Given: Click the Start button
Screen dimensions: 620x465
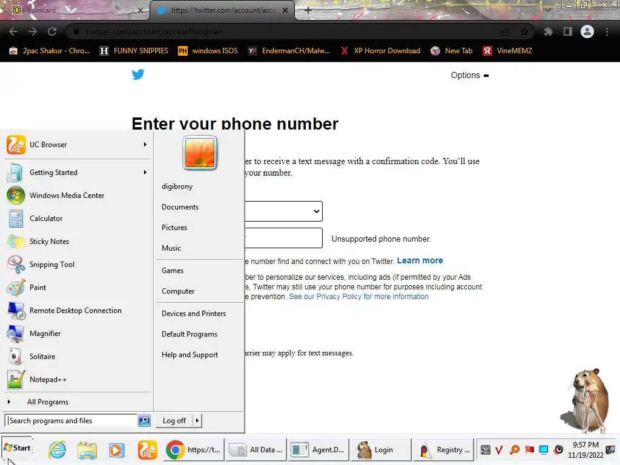Looking at the screenshot, I should pyautogui.click(x=17, y=448).
